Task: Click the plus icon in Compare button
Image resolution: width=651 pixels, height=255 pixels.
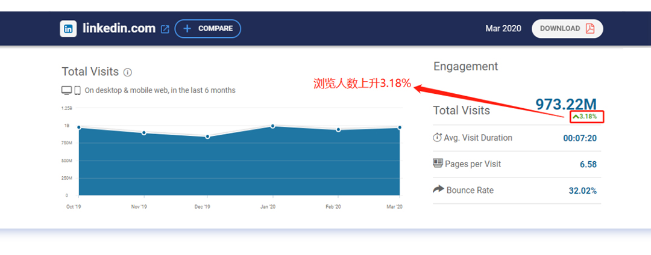Action: pos(187,28)
